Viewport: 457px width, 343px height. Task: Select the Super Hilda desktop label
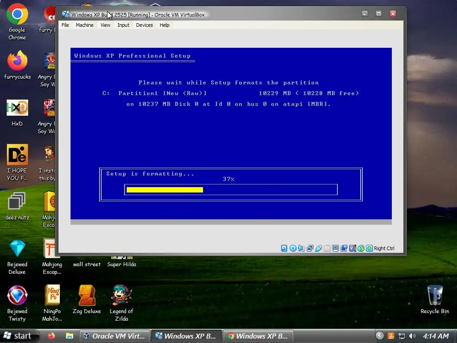click(121, 264)
